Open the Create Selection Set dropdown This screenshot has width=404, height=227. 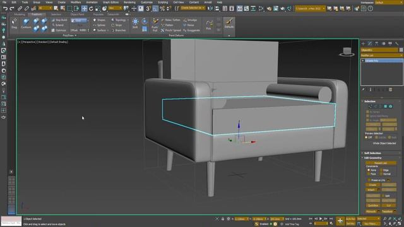193,8
